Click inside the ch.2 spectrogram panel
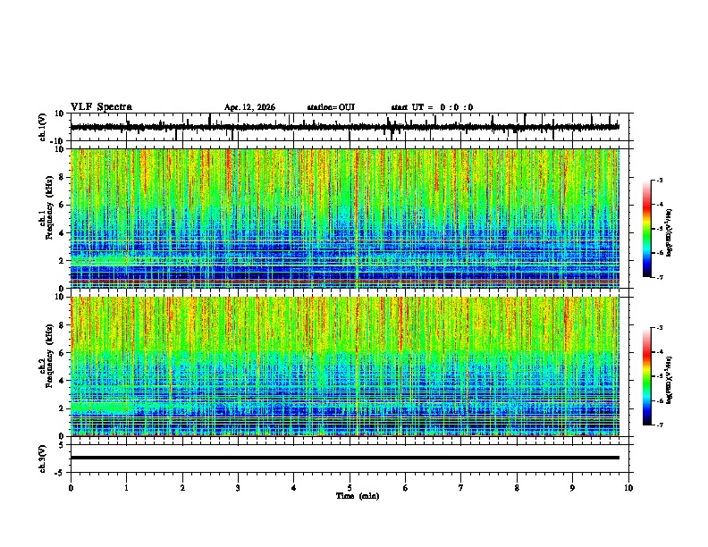 344,366
